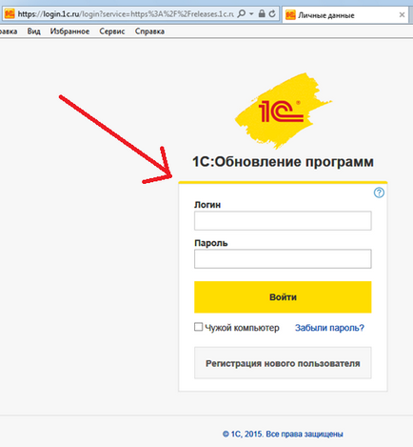Close the Личные данные tab
Screen dimensions: 413x447
coord(402,15)
